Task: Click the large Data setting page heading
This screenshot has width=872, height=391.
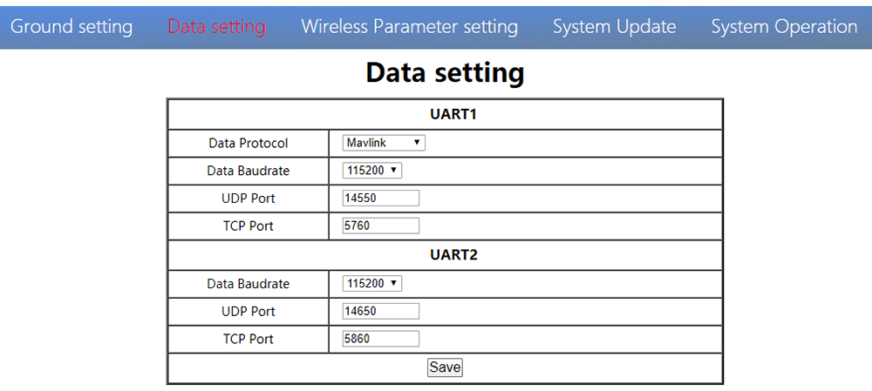Action: tap(445, 73)
